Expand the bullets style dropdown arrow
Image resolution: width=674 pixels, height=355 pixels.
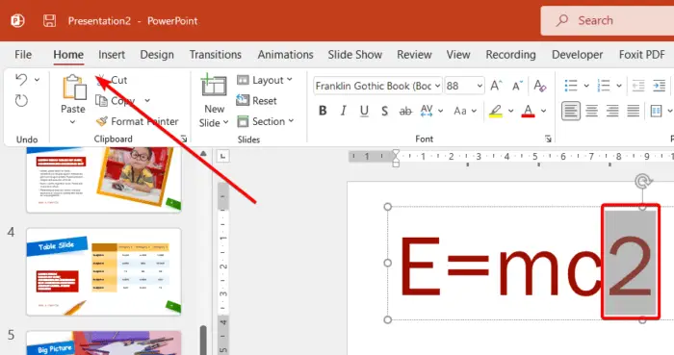(586, 86)
